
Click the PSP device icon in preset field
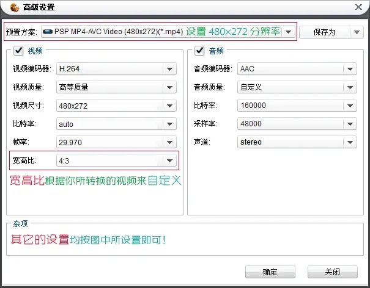[48, 32]
